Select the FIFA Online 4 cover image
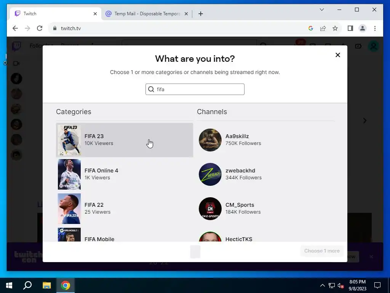 pos(69,174)
